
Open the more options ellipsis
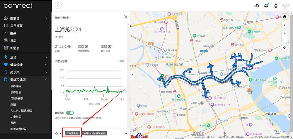pos(125,134)
